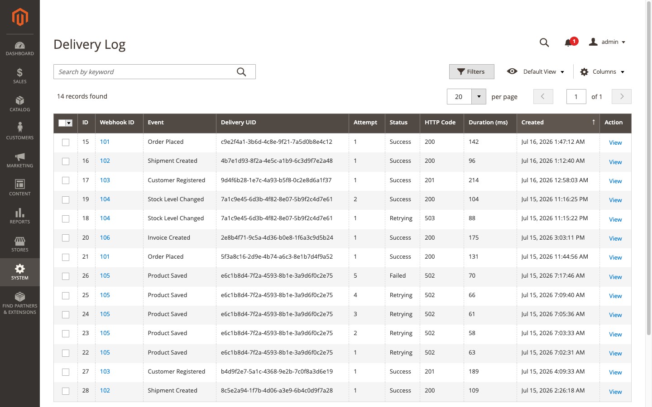This screenshot has width=652, height=407.
Task: Click the '14 records found' text
Action: click(x=82, y=96)
